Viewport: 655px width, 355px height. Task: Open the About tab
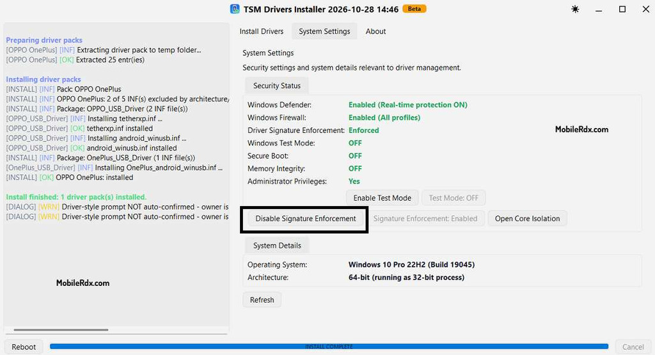[x=375, y=31]
